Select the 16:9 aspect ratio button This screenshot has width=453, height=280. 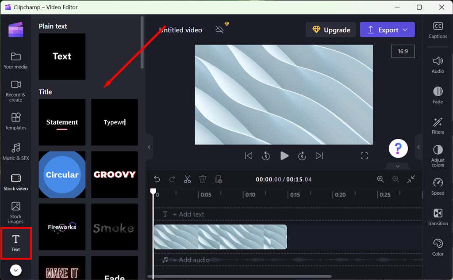403,51
